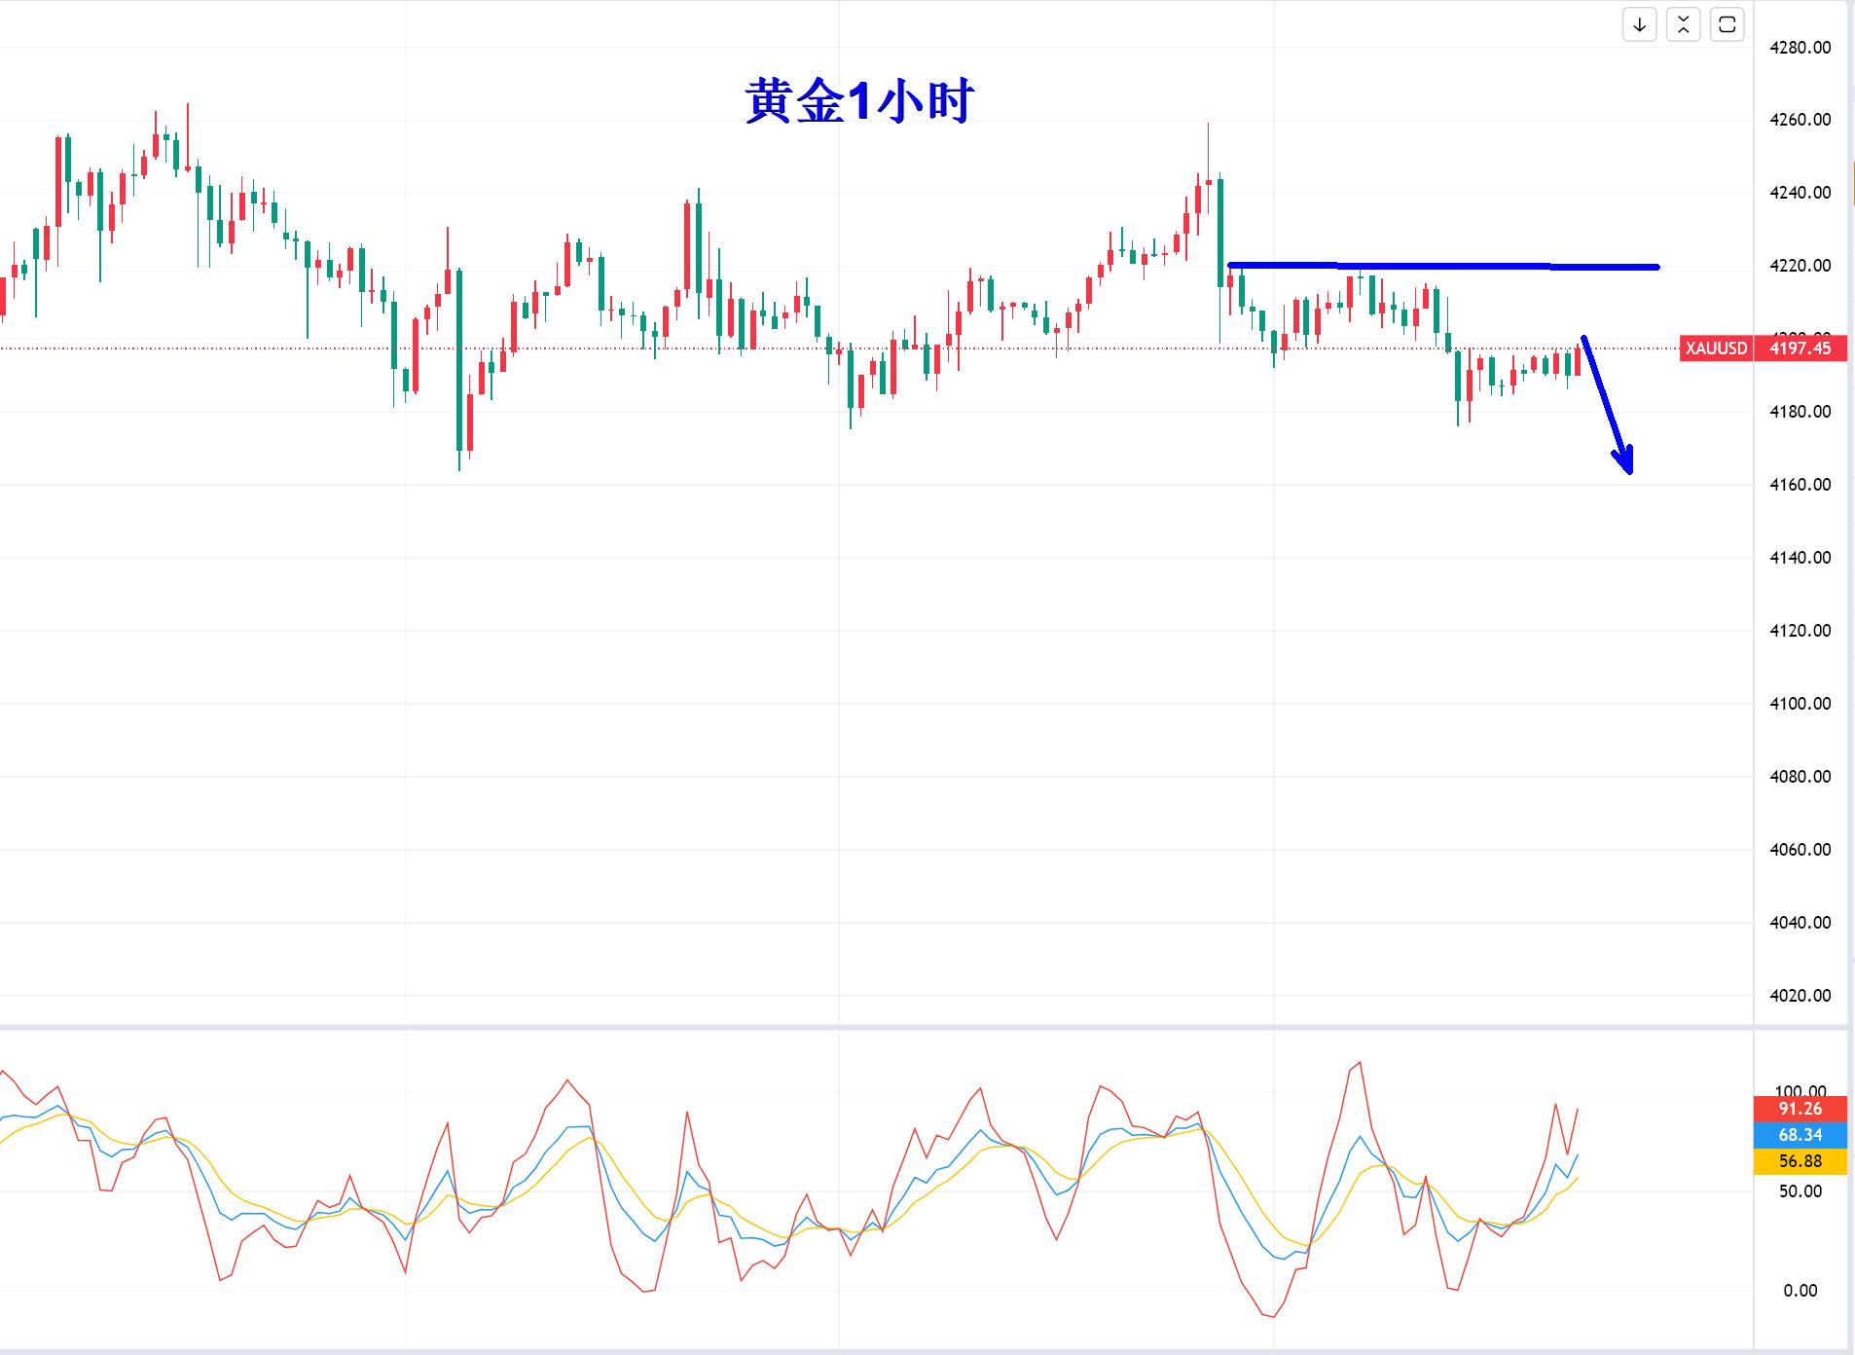Click the pane divider above the oscillator
The width and height of the screenshot is (1855, 1355).
[x=876, y=1027]
